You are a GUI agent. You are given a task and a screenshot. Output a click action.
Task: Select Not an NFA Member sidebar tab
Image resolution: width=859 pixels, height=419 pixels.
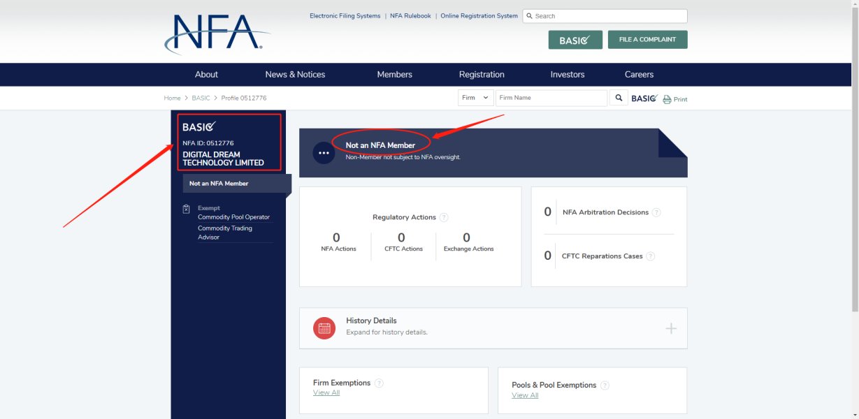237,184
